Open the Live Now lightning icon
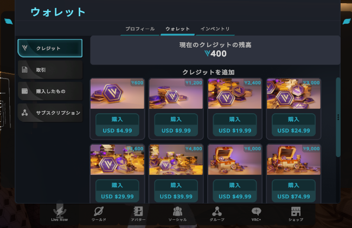 60,211
